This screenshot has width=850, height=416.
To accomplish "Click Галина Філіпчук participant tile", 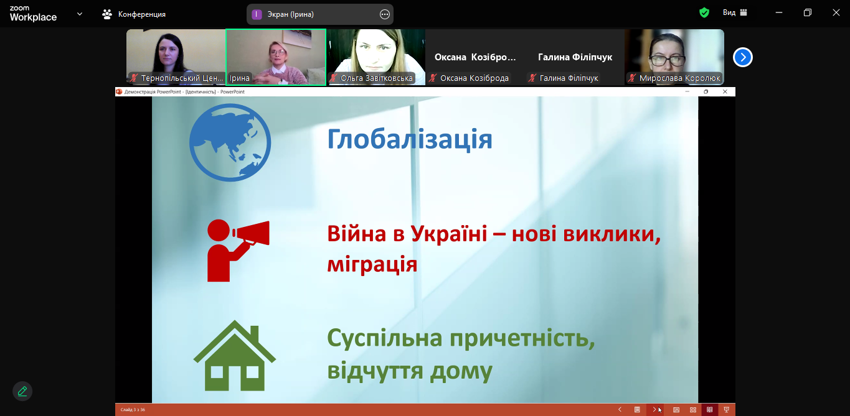I will 575,57.
